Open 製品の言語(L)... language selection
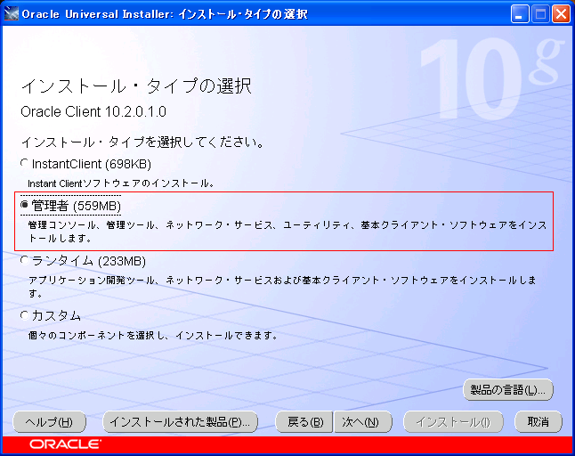 click(508, 389)
